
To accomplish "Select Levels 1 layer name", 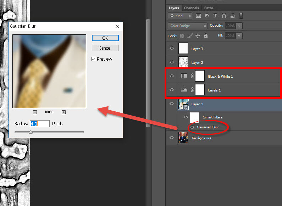I will tap(214, 90).
